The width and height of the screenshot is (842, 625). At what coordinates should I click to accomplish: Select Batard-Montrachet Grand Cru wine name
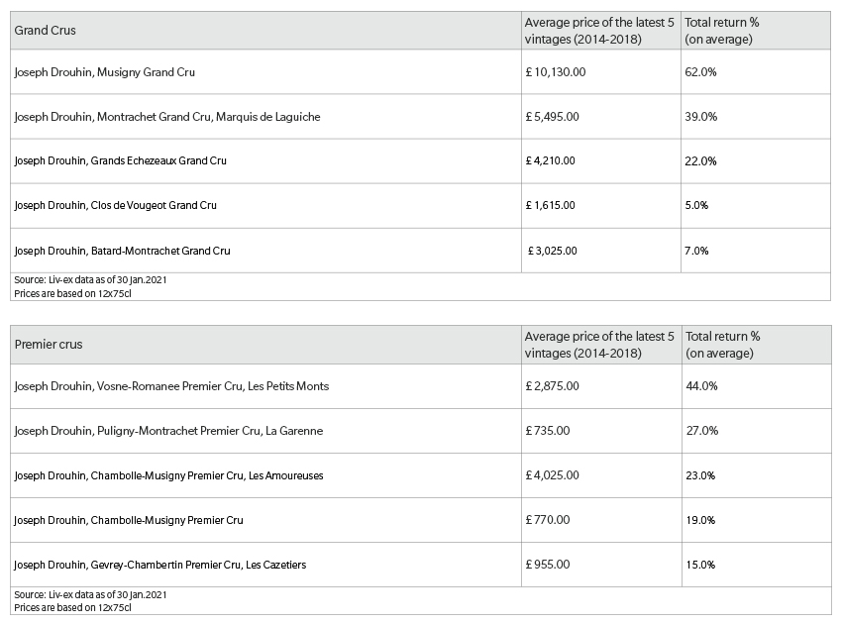(x=122, y=251)
